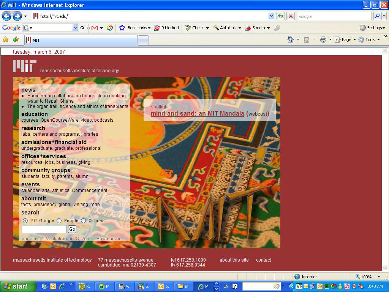
Task: Go to the Home page icon
Action: (291, 40)
